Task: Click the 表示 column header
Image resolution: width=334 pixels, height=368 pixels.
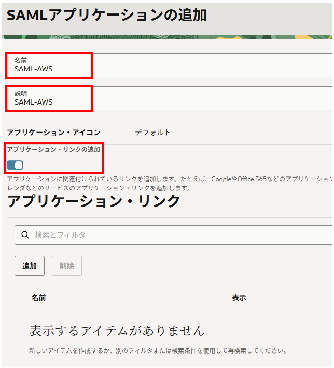Action: (239, 298)
